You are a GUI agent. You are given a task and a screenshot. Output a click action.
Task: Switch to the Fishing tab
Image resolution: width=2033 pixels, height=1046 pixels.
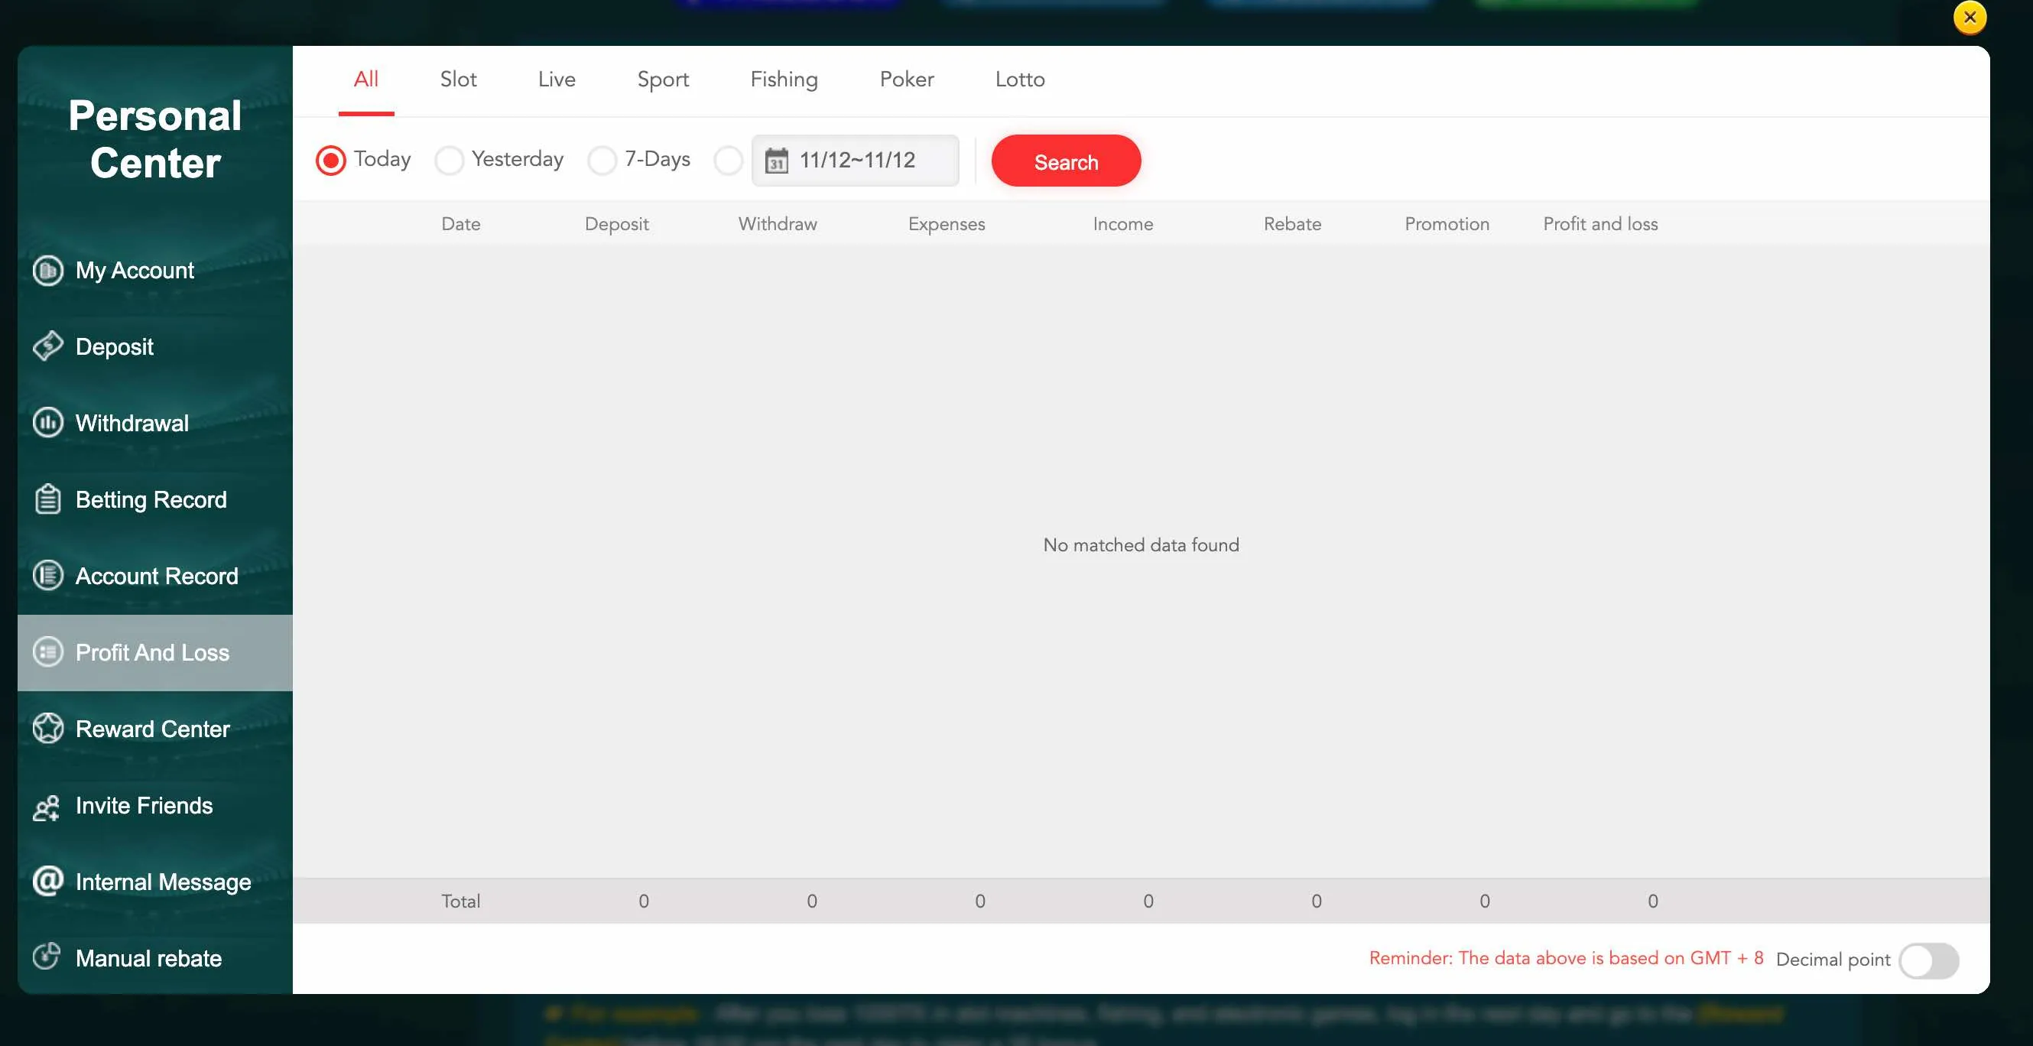784,80
